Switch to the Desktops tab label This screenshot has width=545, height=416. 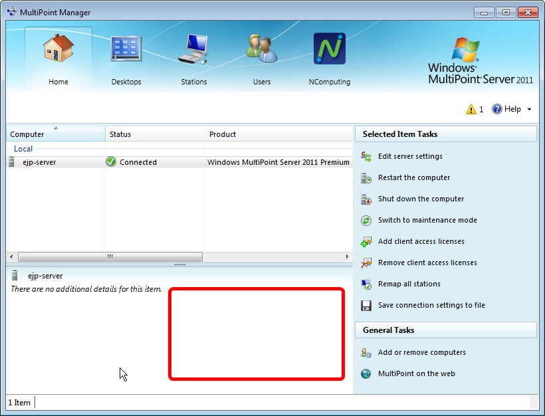(126, 82)
